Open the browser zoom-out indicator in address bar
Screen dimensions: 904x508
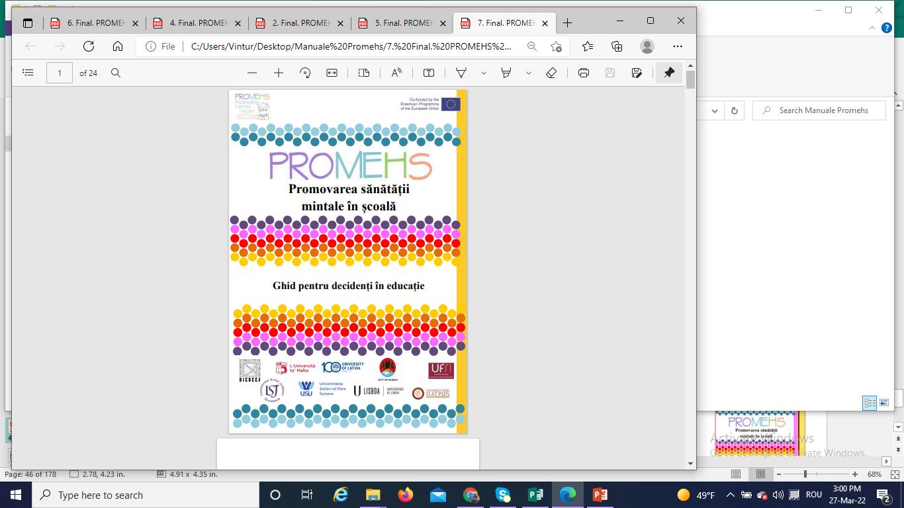pyautogui.click(x=531, y=46)
